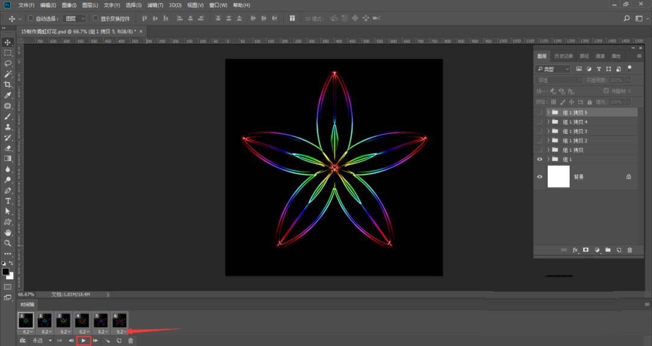Enable the 自动选择 checkbox
The width and height of the screenshot is (652, 346).
(x=30, y=18)
